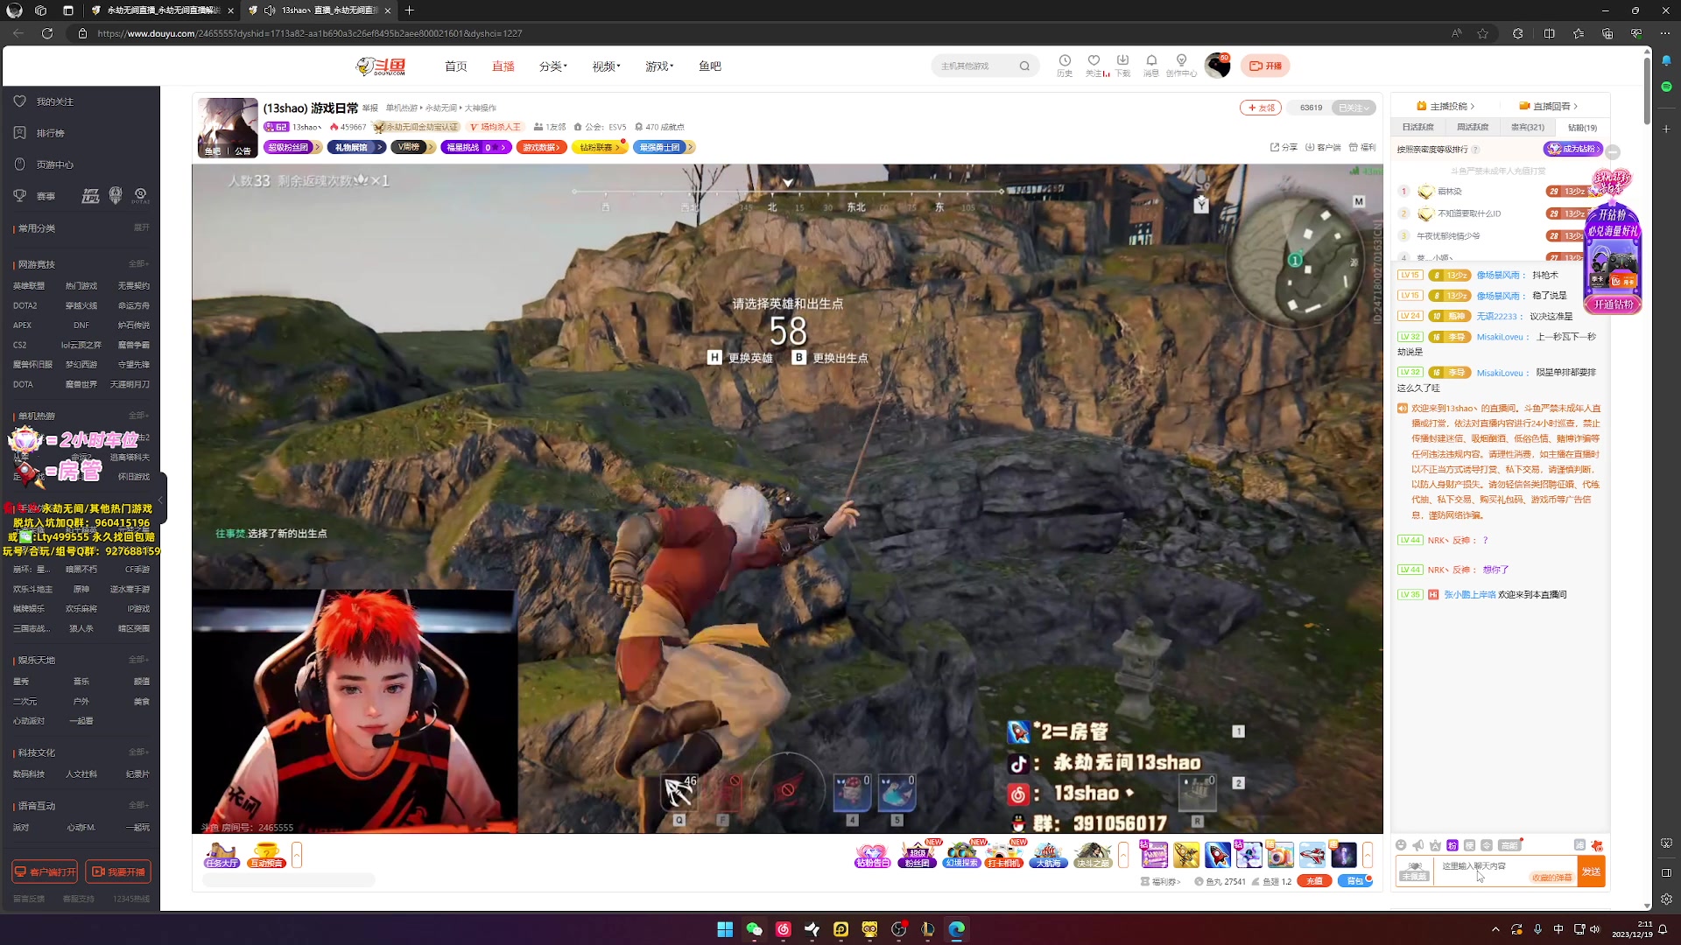
Task: Click the 发送 send button
Action: pyautogui.click(x=1591, y=871)
